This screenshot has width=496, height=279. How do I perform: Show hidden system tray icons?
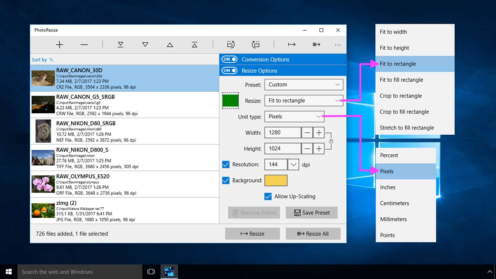coord(489,272)
